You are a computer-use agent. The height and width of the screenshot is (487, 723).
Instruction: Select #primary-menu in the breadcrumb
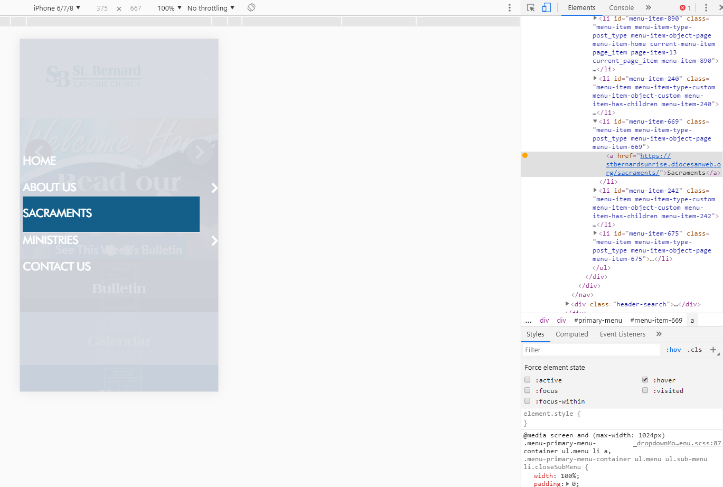(598, 321)
